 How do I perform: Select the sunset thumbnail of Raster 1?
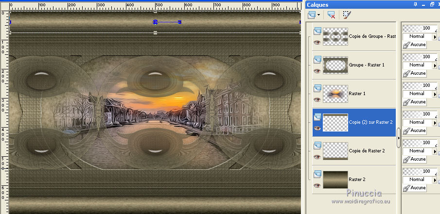(335, 94)
